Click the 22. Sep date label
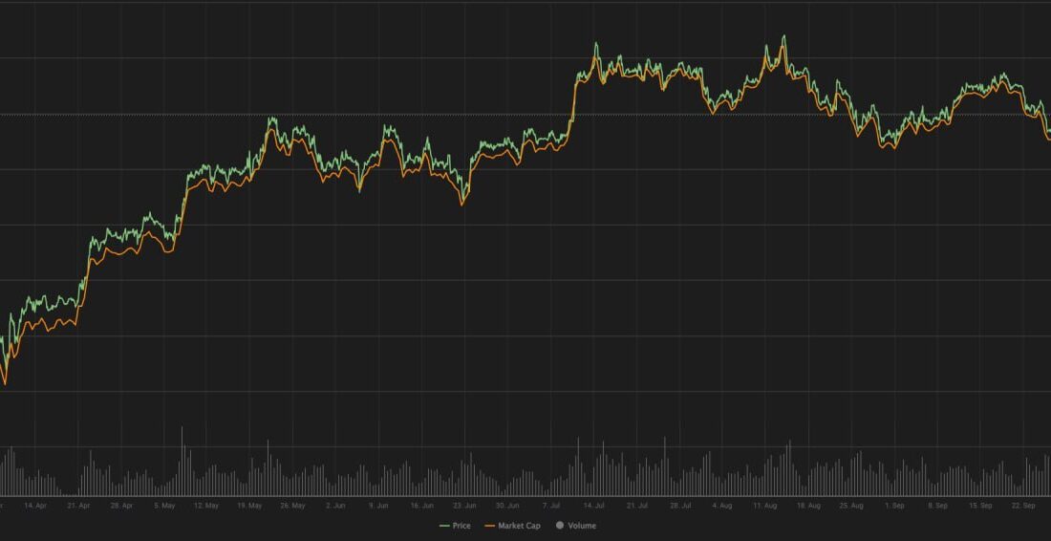The height and width of the screenshot is (541, 1051). point(1022,505)
